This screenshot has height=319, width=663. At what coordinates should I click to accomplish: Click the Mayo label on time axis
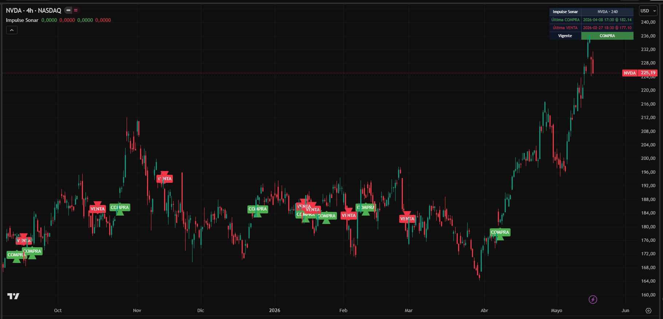click(556, 311)
